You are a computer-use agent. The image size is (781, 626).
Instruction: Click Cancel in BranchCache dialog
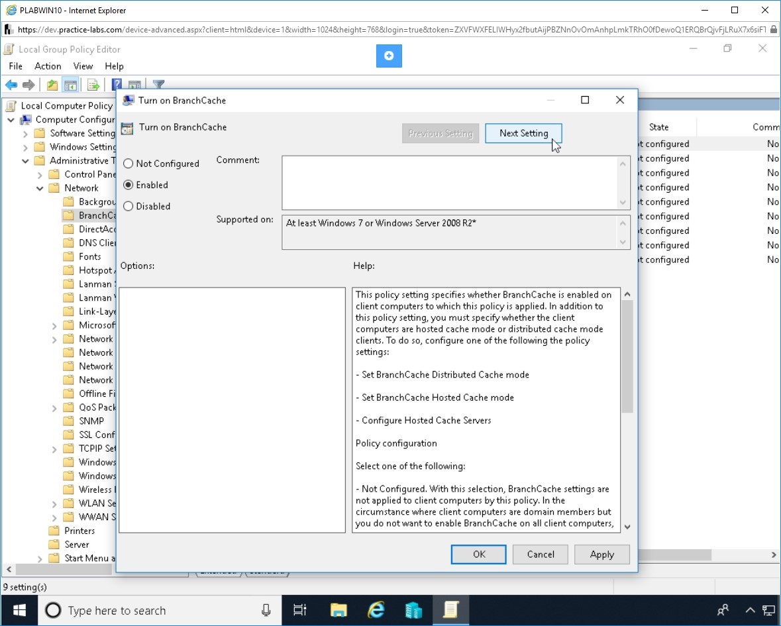pos(541,554)
